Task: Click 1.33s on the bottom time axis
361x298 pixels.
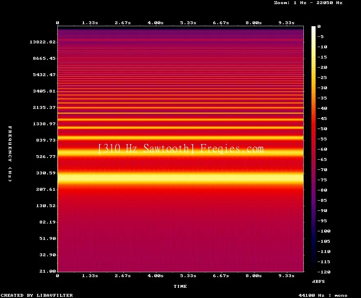Action: tap(90, 275)
